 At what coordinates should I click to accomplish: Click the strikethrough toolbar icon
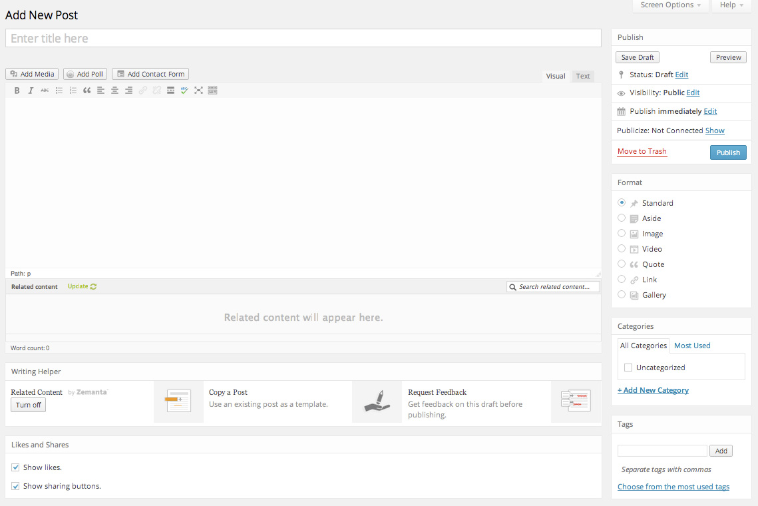(45, 91)
